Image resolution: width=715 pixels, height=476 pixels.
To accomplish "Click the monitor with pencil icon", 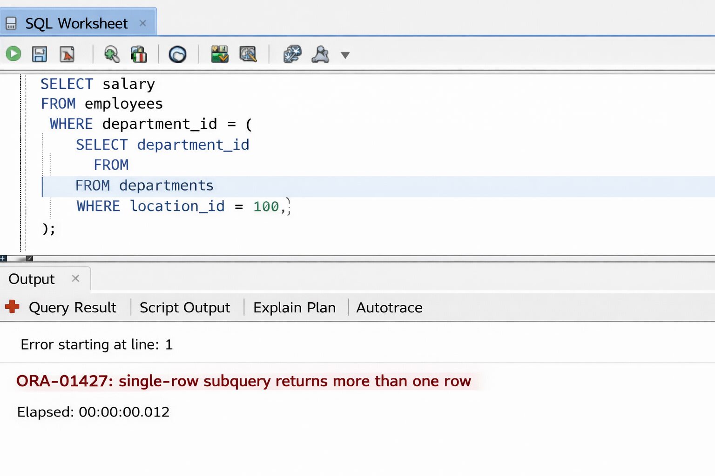I will pyautogui.click(x=248, y=54).
